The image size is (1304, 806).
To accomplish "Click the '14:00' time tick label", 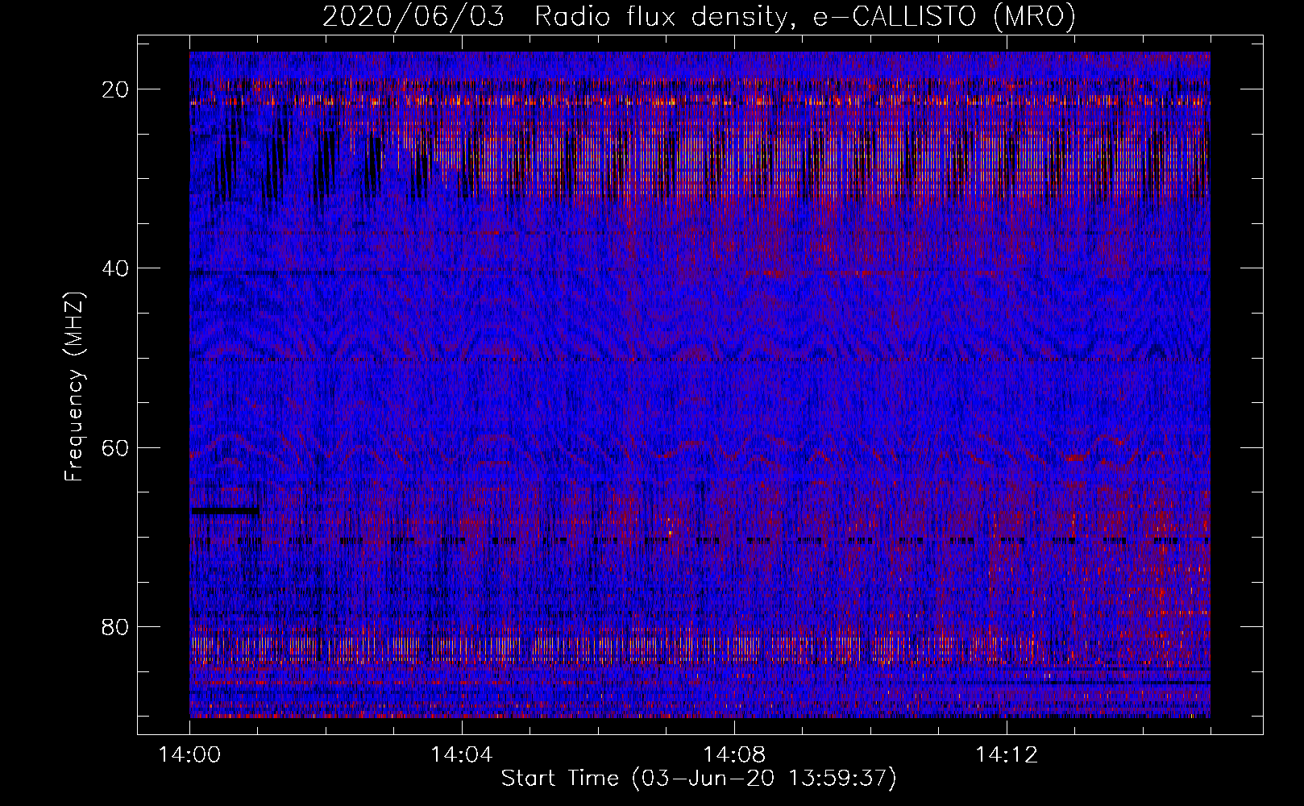I will 189,754.
